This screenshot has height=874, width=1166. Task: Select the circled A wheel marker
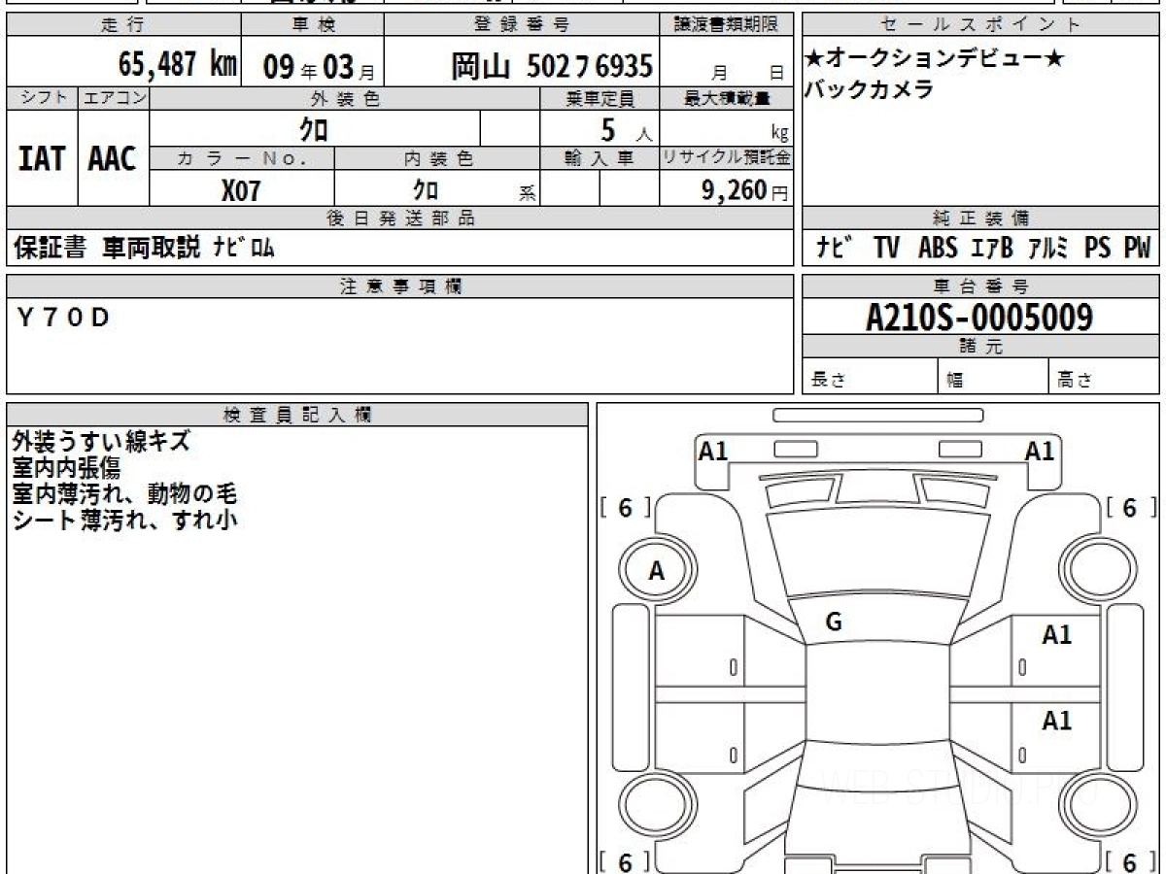pos(657,572)
